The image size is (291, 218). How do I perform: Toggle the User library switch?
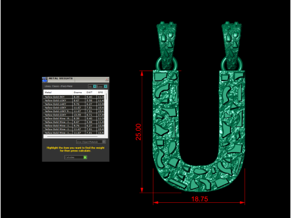click(x=102, y=87)
